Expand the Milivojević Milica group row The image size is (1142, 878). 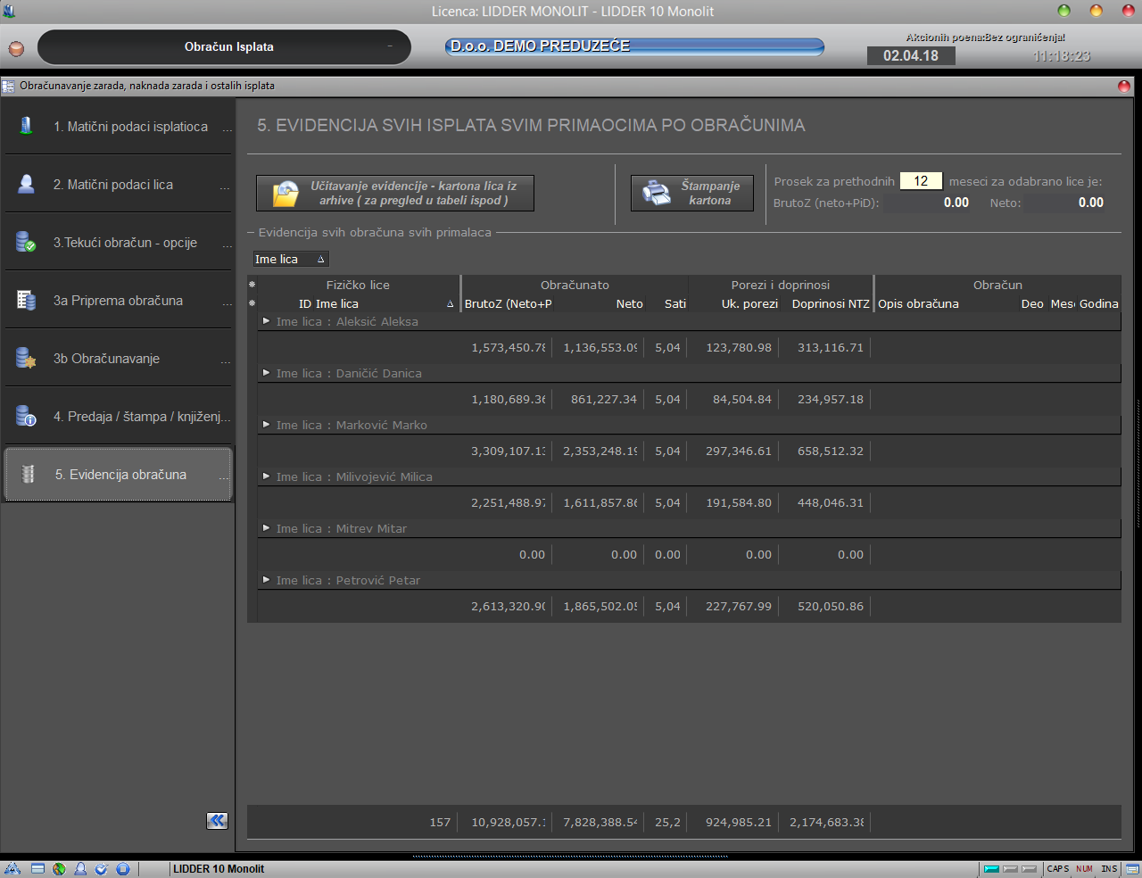pyautogui.click(x=266, y=476)
